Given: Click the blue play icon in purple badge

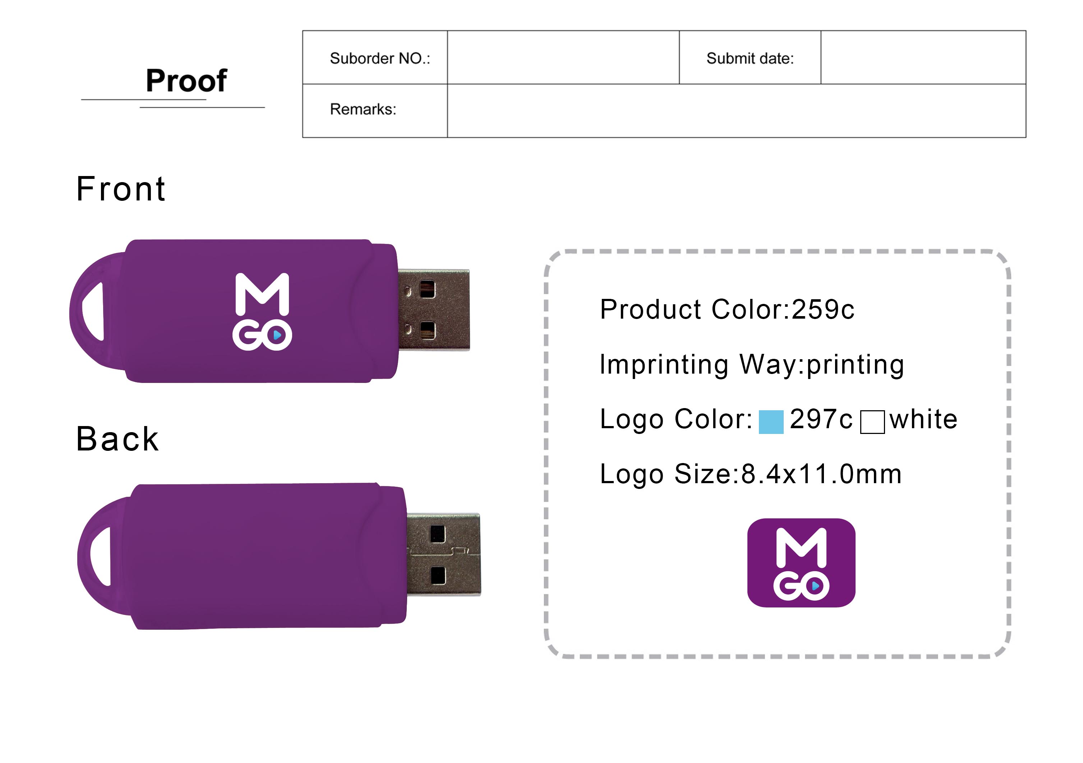Looking at the screenshot, I should [816, 587].
